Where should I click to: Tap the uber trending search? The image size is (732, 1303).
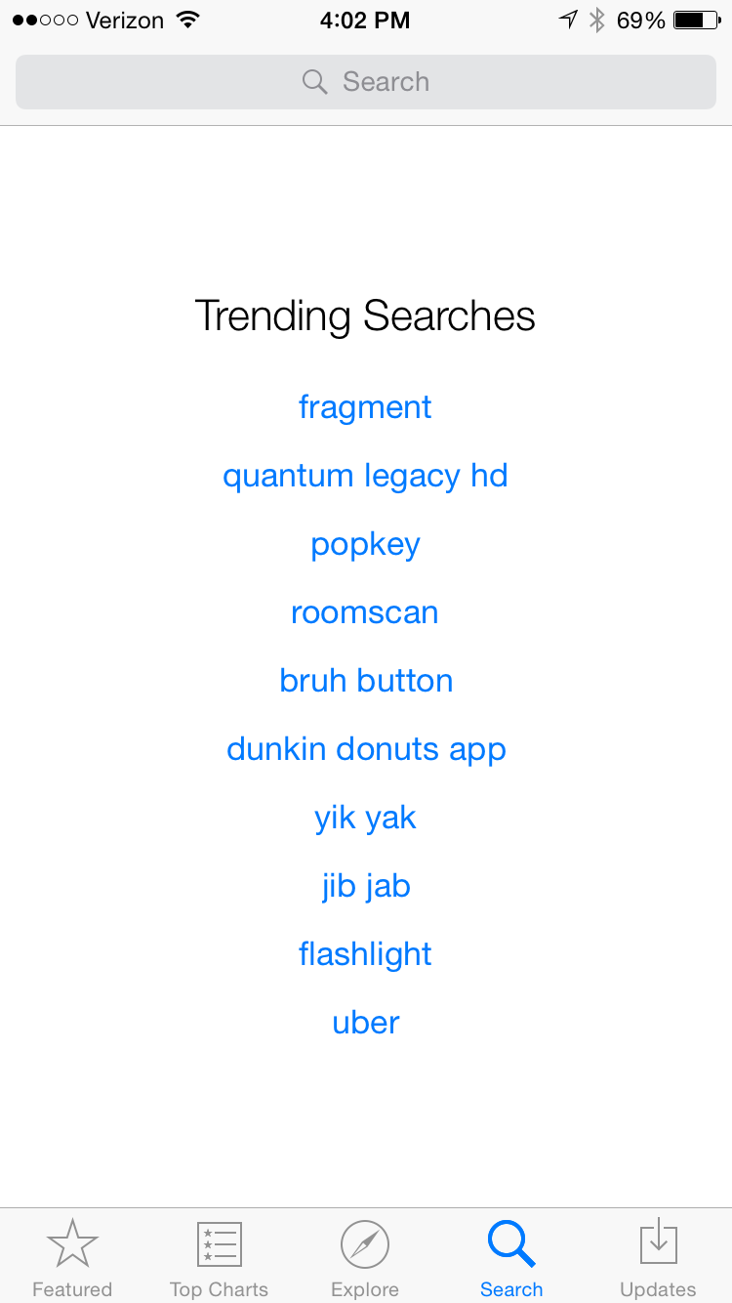[366, 1023]
